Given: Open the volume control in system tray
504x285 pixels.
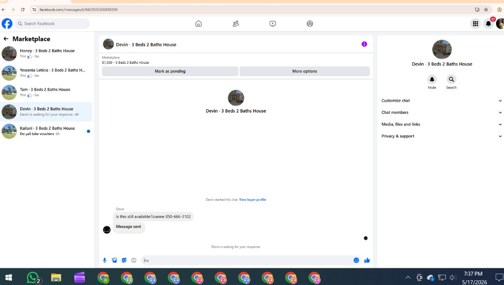Looking at the screenshot, I should [x=453, y=278].
